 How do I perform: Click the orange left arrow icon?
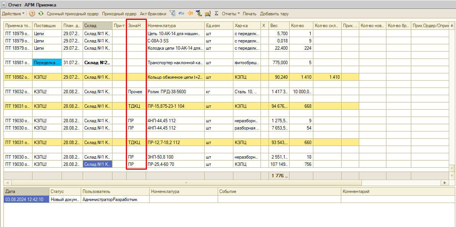190,13
